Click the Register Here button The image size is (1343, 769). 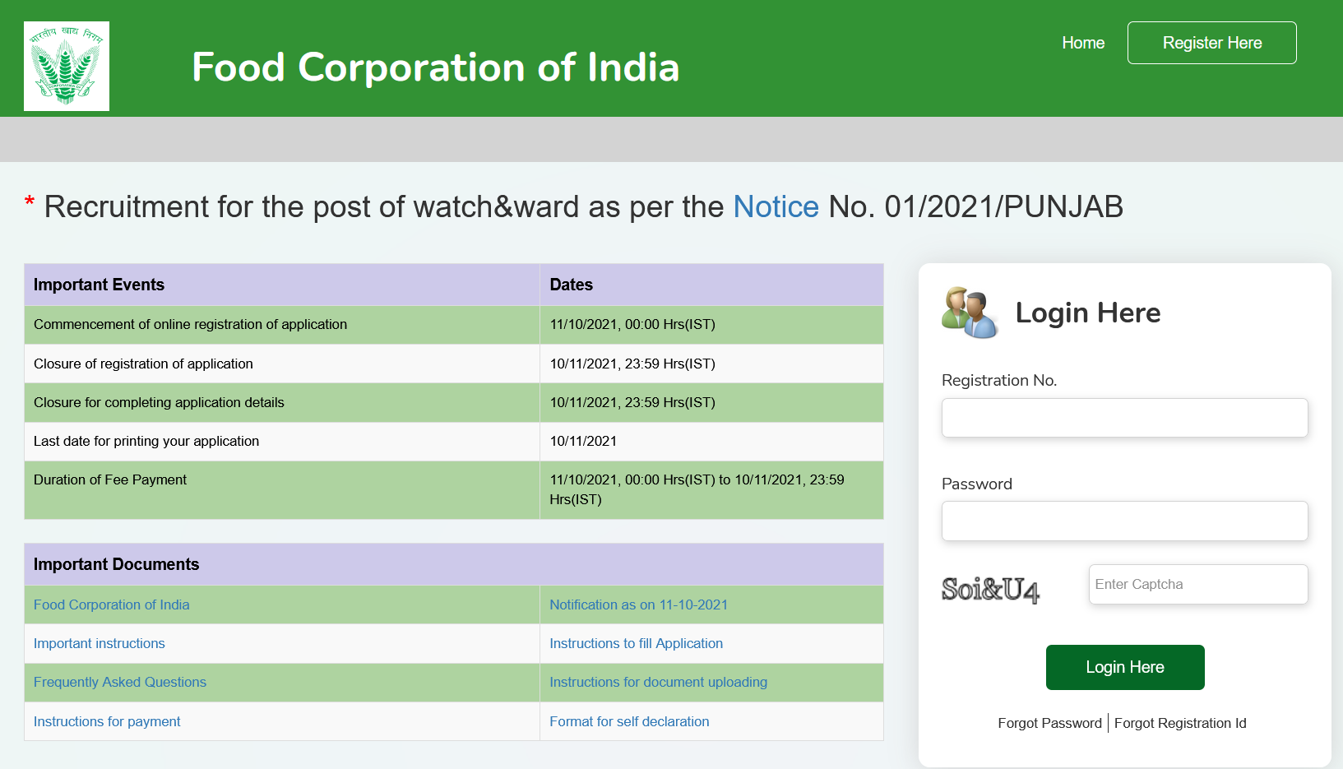click(x=1212, y=43)
